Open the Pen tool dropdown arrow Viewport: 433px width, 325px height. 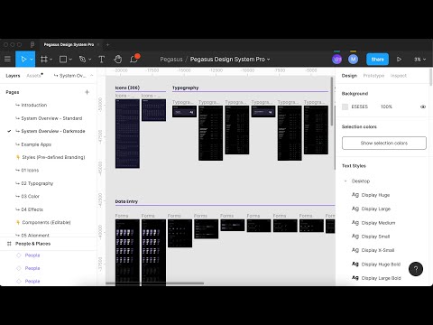(x=89, y=60)
